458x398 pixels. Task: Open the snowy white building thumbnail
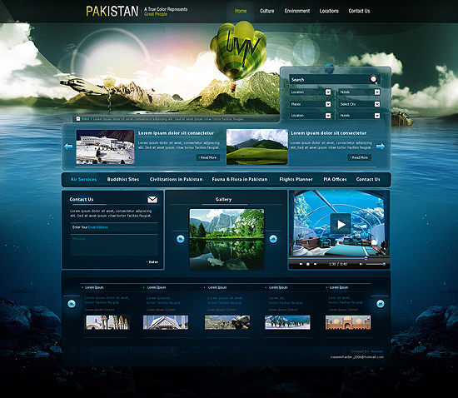coord(105,147)
